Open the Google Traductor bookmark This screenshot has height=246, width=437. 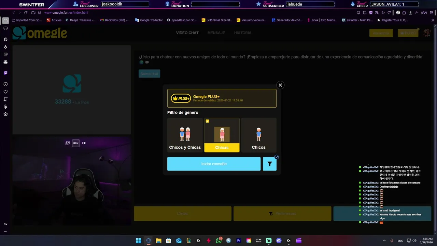[x=149, y=20]
